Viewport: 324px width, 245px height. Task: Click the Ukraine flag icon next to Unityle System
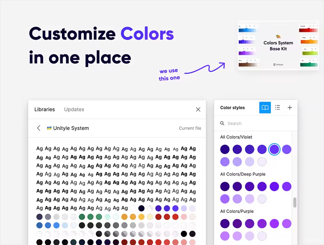point(49,128)
